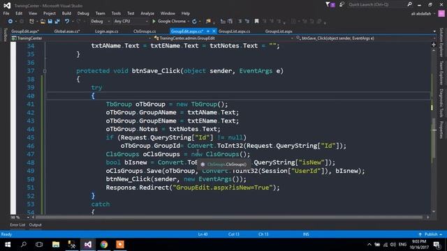
Task: Click the browser refresh icon in toolbar
Action: click(x=194, y=22)
